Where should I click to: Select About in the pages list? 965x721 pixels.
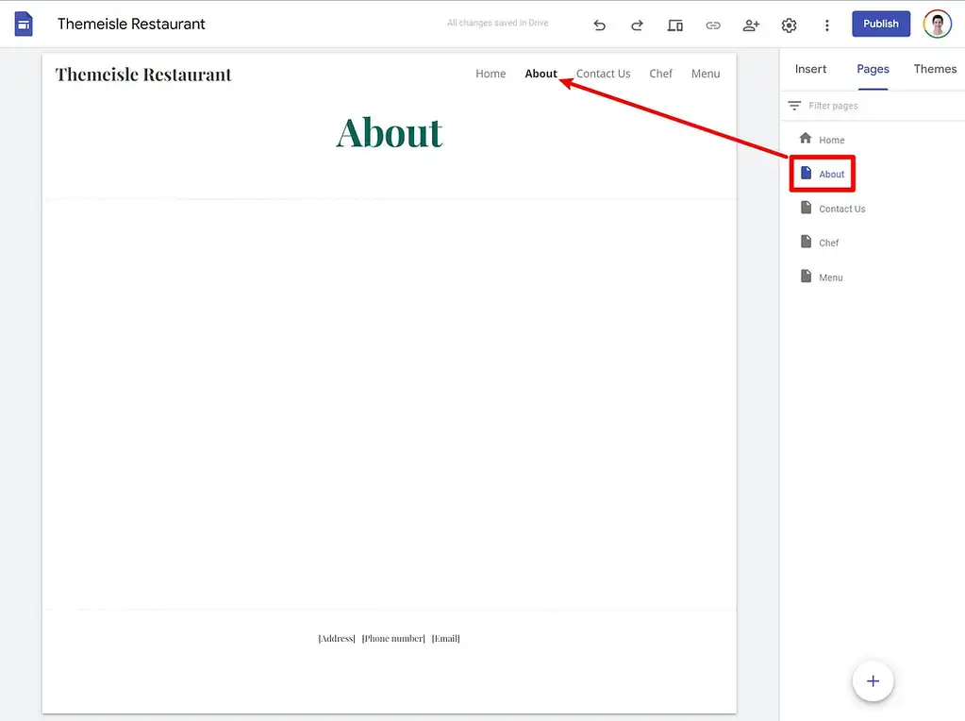[x=831, y=175]
